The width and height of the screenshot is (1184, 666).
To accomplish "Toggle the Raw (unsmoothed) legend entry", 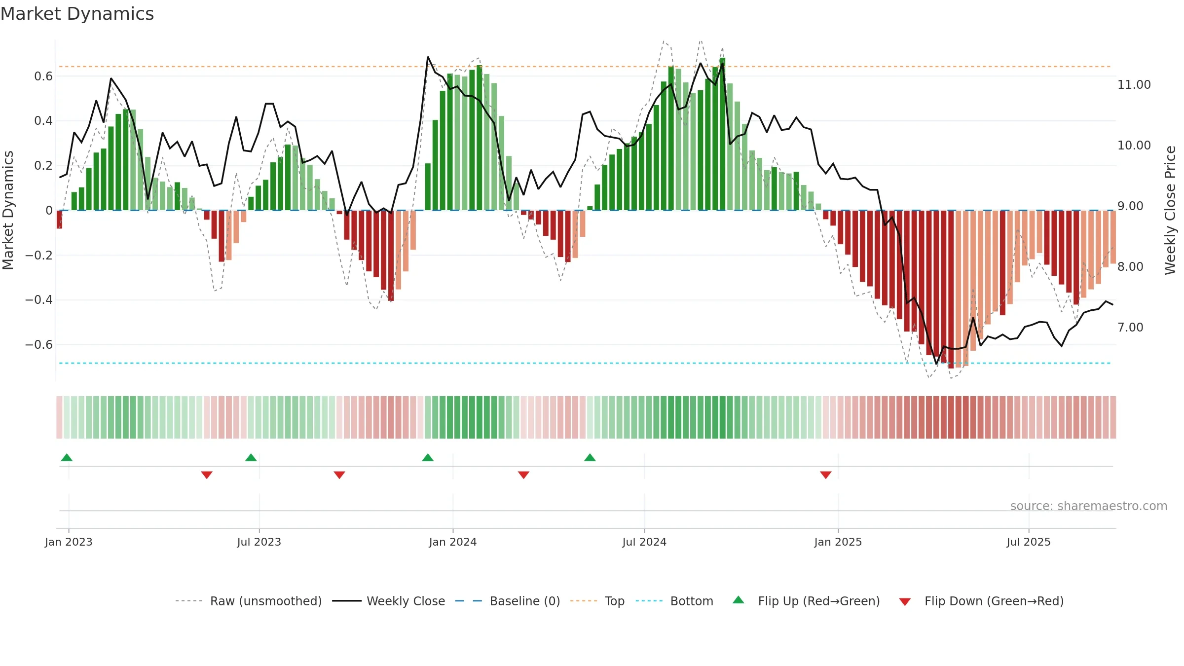I will 249,601.
